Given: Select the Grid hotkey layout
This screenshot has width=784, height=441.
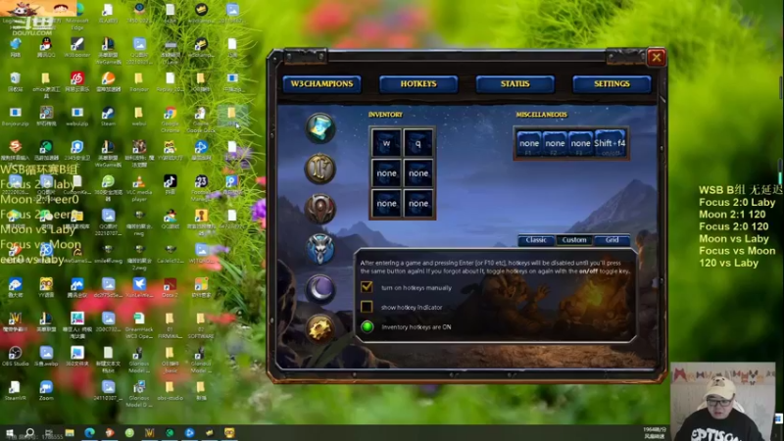Looking at the screenshot, I should pyautogui.click(x=612, y=240).
